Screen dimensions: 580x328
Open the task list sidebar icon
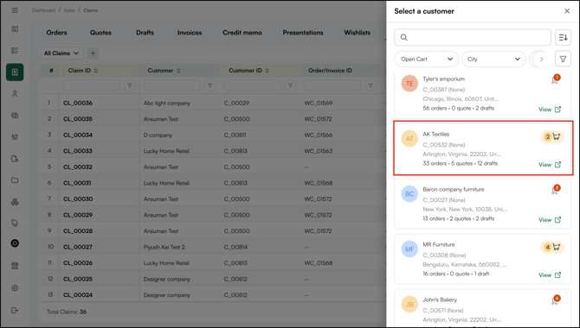[15, 51]
